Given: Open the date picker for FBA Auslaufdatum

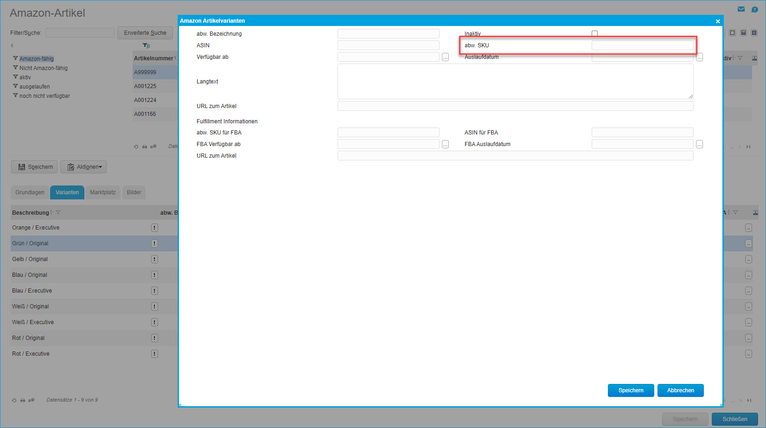Looking at the screenshot, I should [x=699, y=144].
